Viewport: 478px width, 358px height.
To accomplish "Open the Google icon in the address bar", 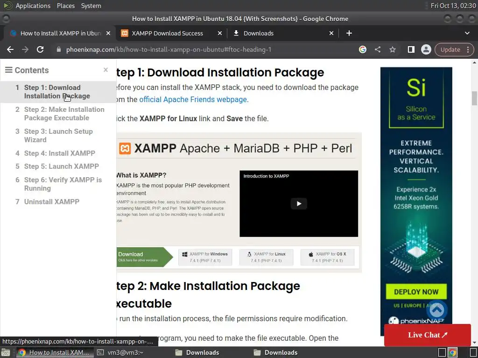I will coord(362,49).
